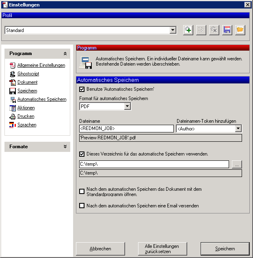Screen dimensions: 253x258
Task: Open Allgemeine Einstellungen link
Action: (x=41, y=65)
